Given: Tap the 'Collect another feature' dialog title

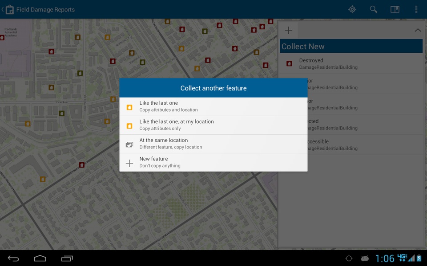Looking at the screenshot, I should click(x=213, y=88).
